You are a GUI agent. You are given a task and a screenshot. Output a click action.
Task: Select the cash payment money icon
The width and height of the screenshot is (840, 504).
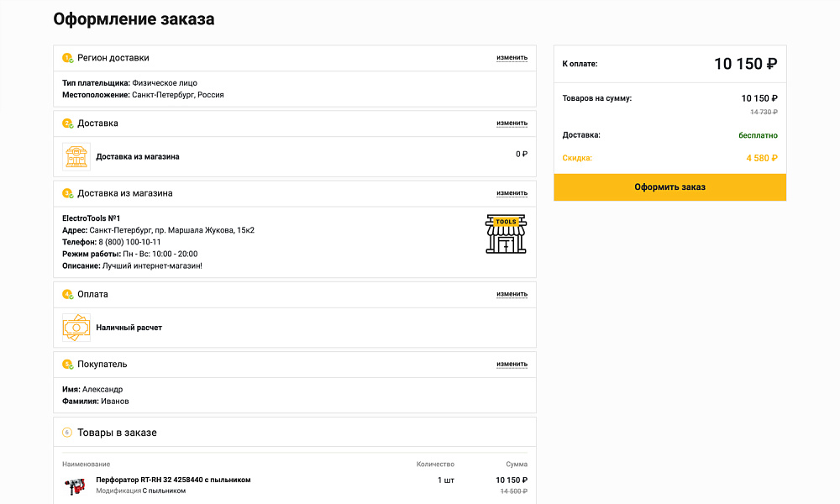[x=76, y=328]
